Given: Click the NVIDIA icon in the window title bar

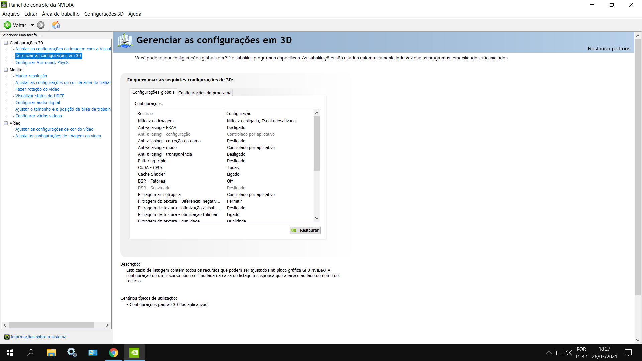Looking at the screenshot, I should tap(4, 5).
